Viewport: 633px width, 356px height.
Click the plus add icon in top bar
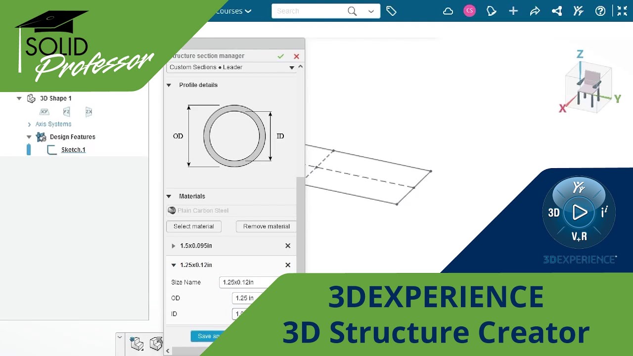513,11
